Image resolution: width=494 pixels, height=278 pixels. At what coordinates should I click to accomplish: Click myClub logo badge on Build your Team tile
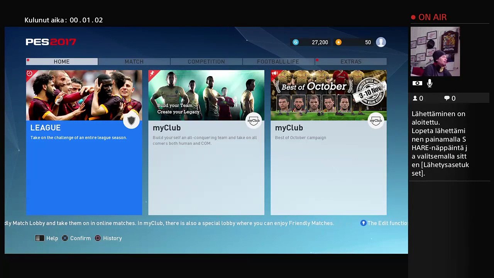pyautogui.click(x=254, y=121)
